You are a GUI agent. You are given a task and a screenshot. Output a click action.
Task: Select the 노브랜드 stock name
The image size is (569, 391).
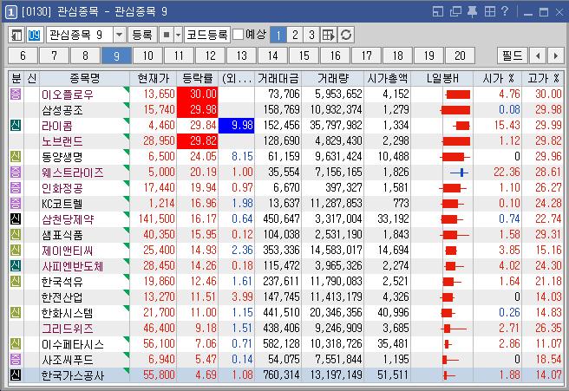[x=62, y=141]
